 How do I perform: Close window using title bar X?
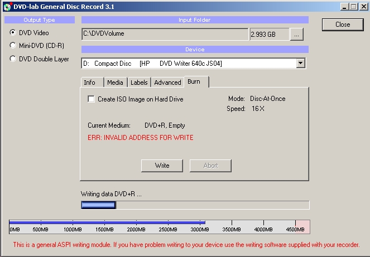pyautogui.click(x=364, y=7)
